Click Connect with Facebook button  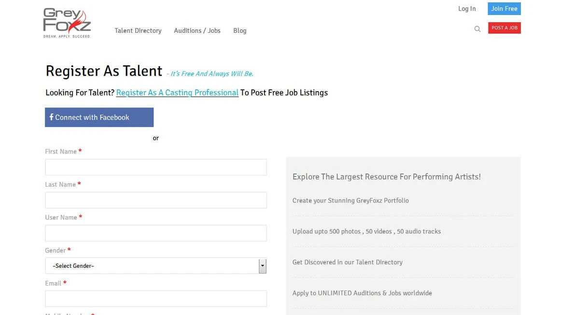point(99,117)
